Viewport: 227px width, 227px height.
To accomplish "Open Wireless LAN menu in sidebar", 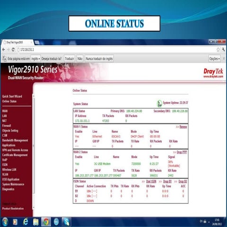I will click(x=9, y=170).
